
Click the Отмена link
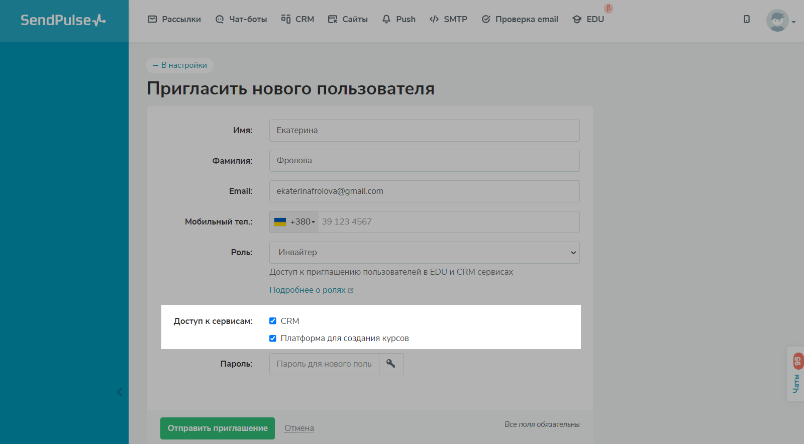[299, 428]
